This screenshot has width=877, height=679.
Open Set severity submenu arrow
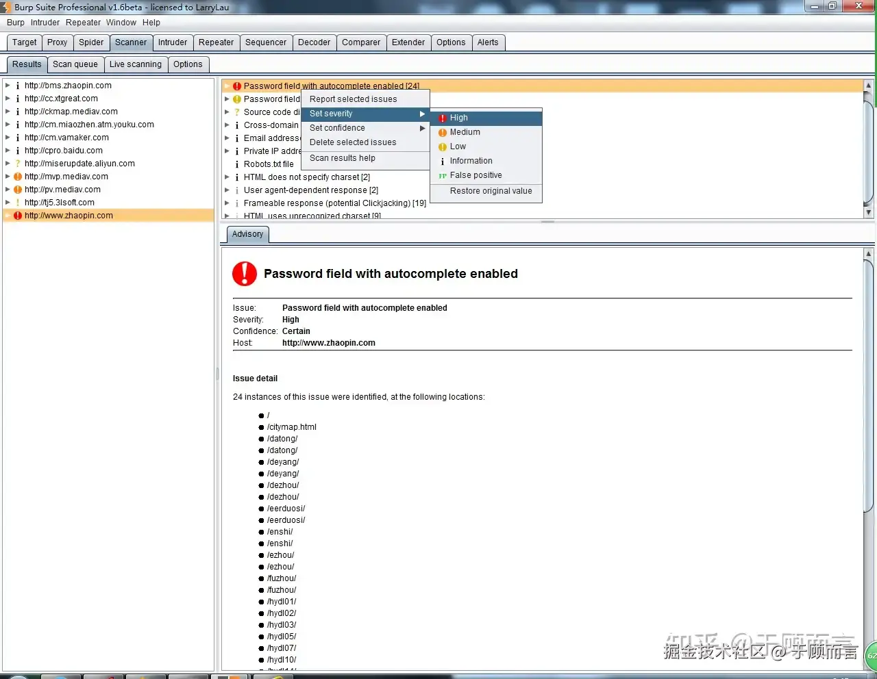tap(423, 114)
